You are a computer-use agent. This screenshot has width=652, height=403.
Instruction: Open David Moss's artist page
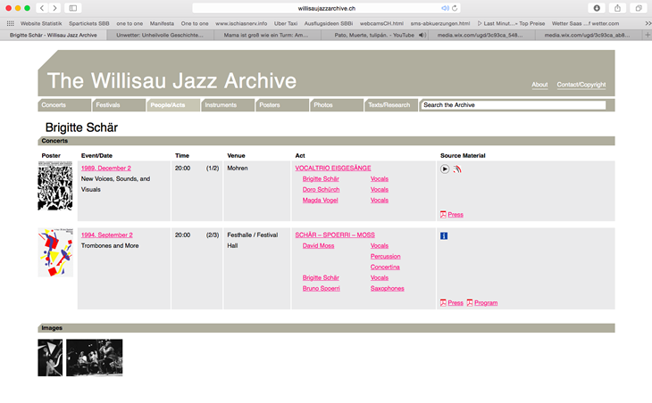[x=319, y=246]
